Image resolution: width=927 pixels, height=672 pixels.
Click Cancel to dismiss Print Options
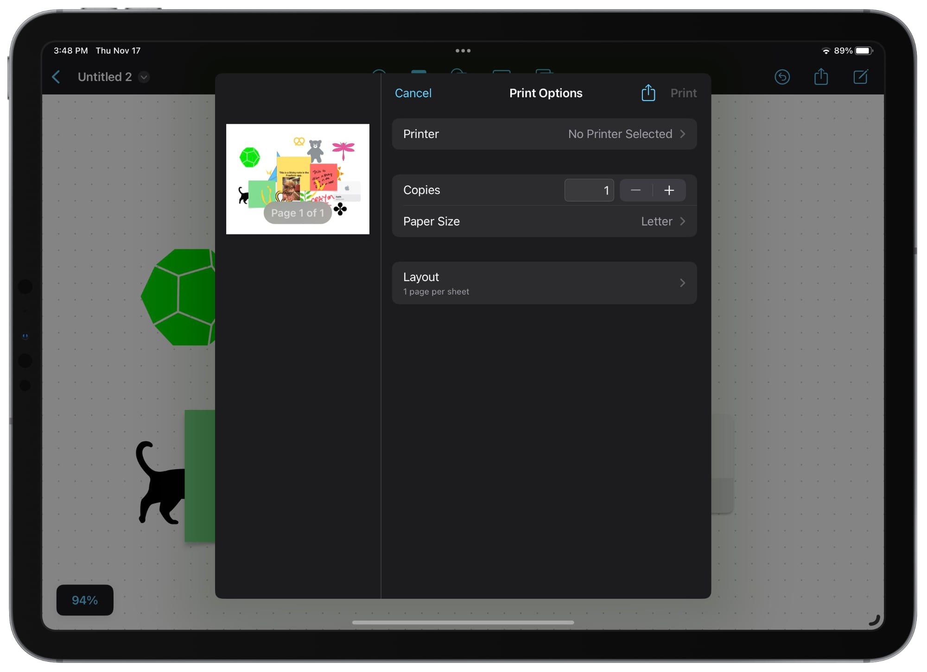[x=413, y=93]
